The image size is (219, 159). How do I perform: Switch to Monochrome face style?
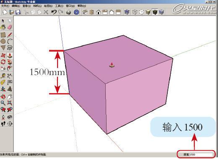[x=162, y=12]
